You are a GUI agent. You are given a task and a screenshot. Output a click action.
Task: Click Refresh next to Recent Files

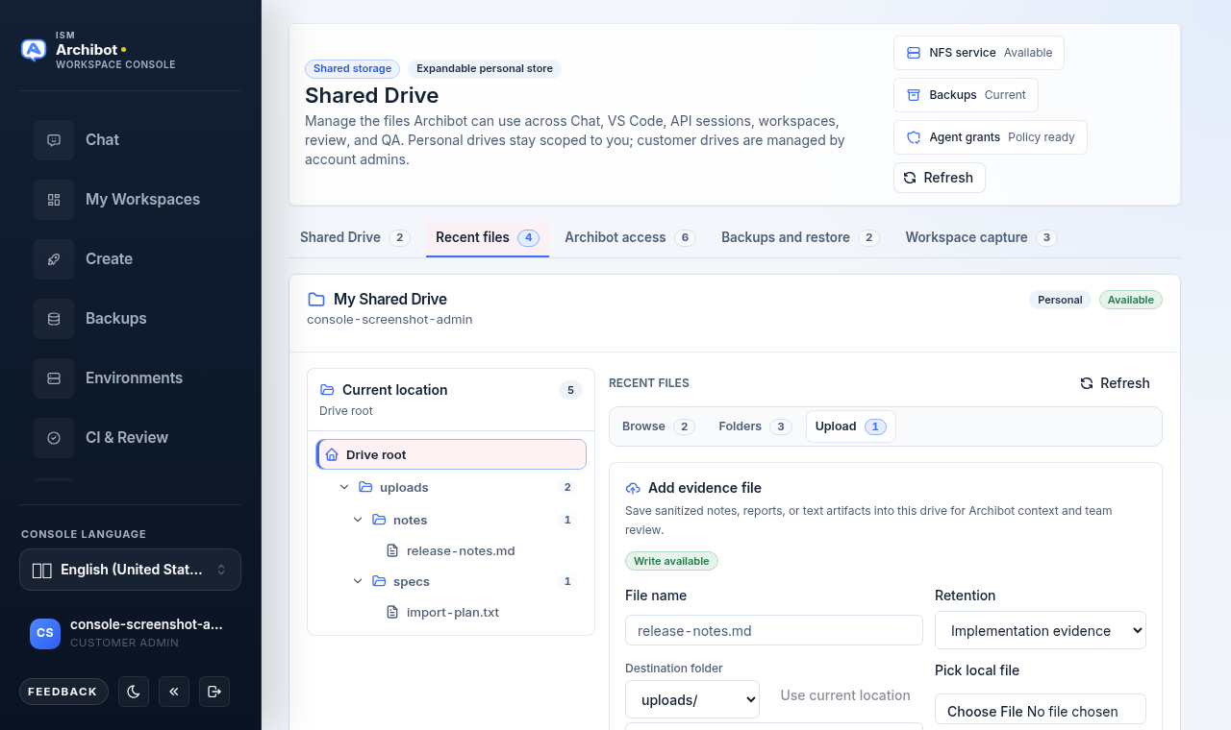[1115, 383]
